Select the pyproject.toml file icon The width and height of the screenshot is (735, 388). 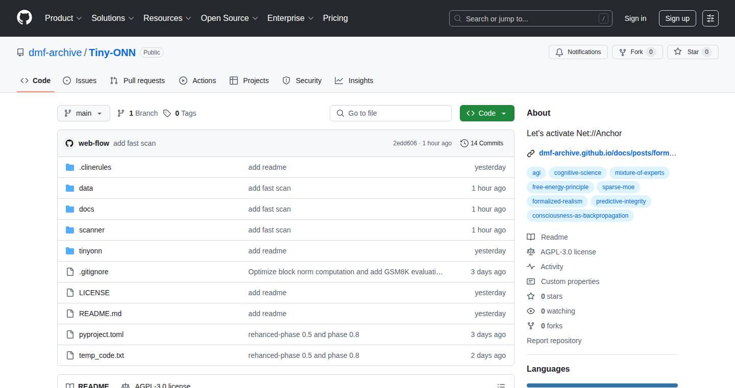70,334
